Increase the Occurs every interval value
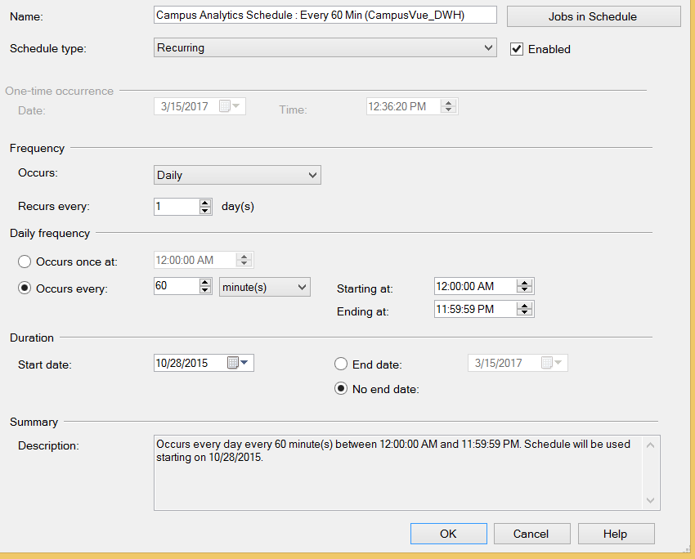Screen dimensions: 695x559 [205, 283]
